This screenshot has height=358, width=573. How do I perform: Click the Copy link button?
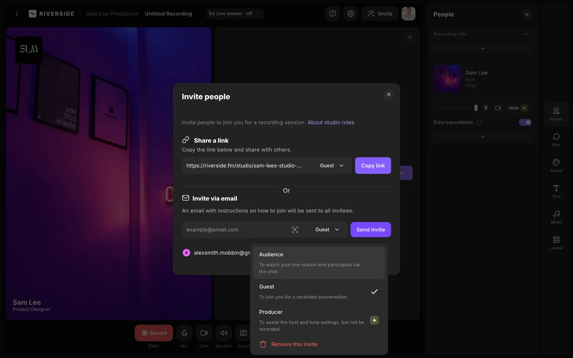point(373,166)
